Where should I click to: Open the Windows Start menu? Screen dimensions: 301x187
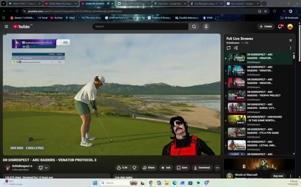(95, 183)
